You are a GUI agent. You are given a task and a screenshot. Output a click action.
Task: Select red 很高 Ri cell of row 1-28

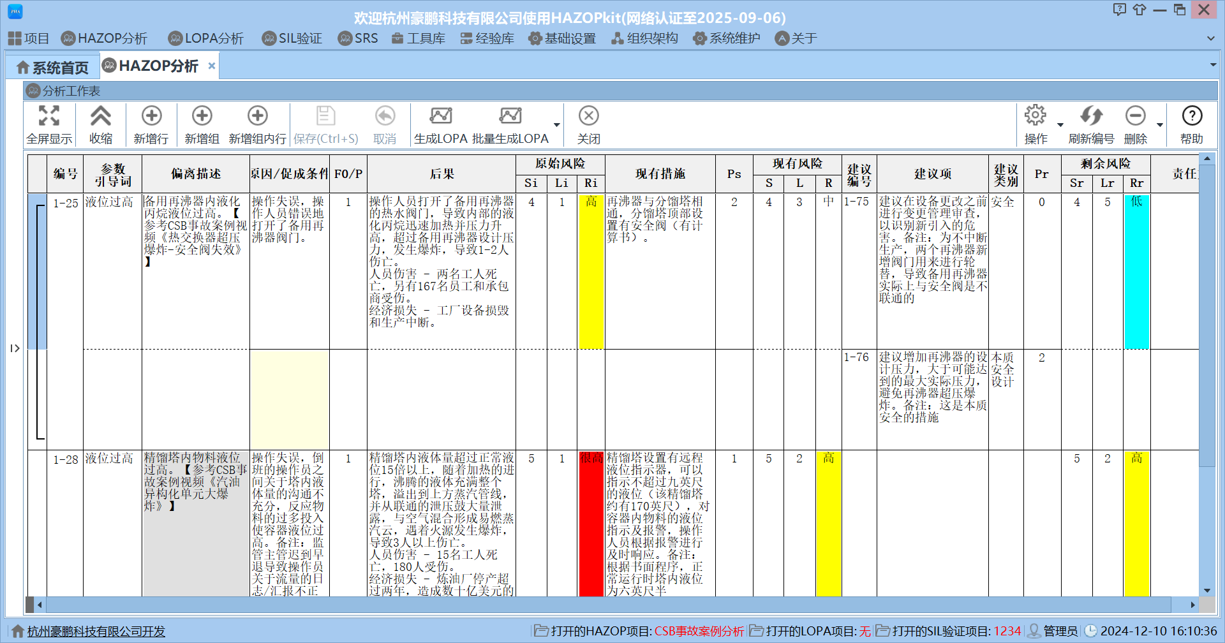pos(591,524)
